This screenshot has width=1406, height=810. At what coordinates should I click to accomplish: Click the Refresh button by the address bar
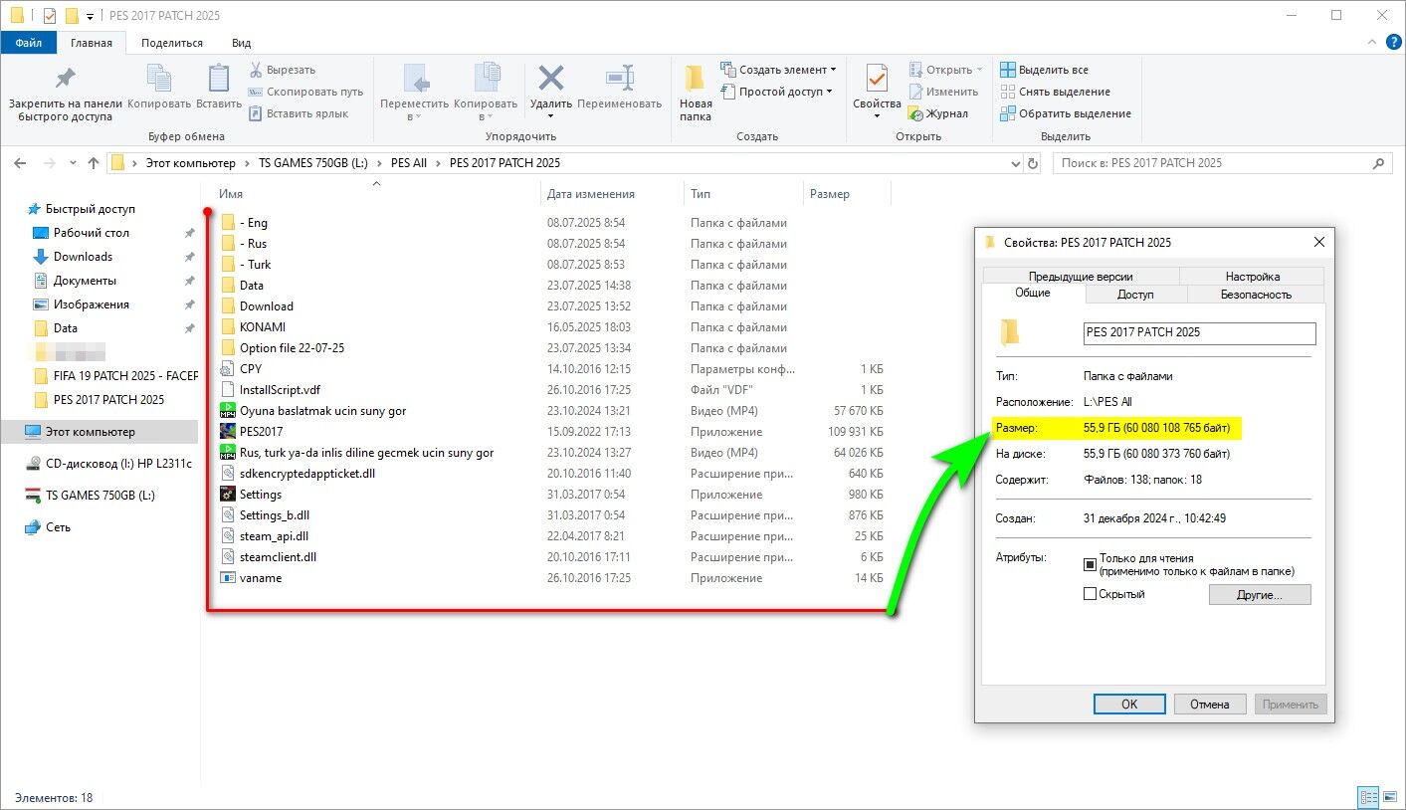[1033, 163]
